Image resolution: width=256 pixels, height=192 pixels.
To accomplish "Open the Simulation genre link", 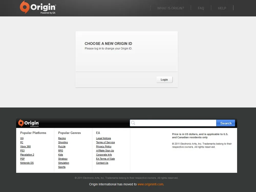I will [x=63, y=163].
